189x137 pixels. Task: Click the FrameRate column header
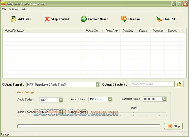click(x=112, y=31)
